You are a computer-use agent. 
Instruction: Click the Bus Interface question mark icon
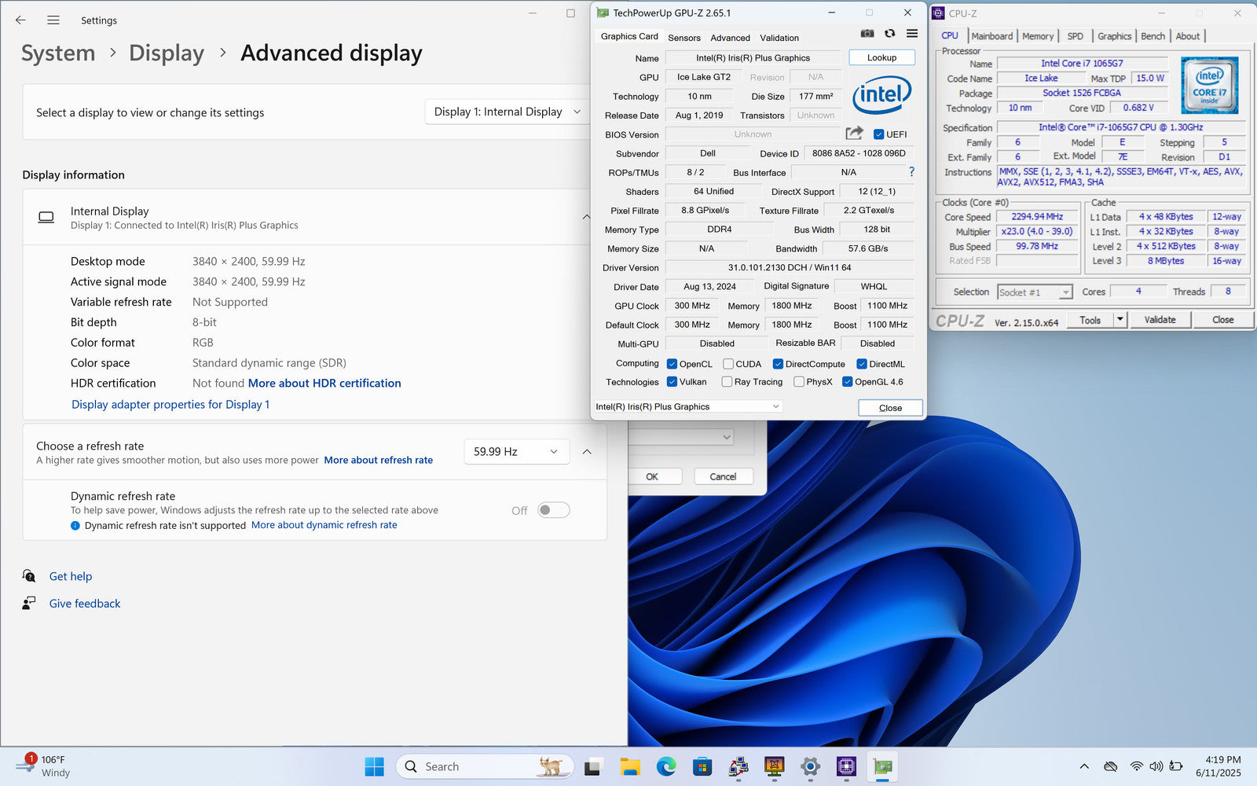[x=911, y=172]
